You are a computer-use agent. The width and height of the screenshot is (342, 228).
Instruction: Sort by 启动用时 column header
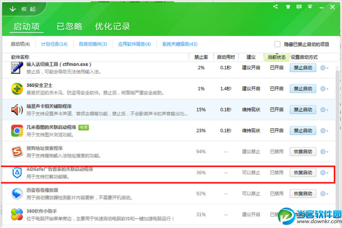226,57
